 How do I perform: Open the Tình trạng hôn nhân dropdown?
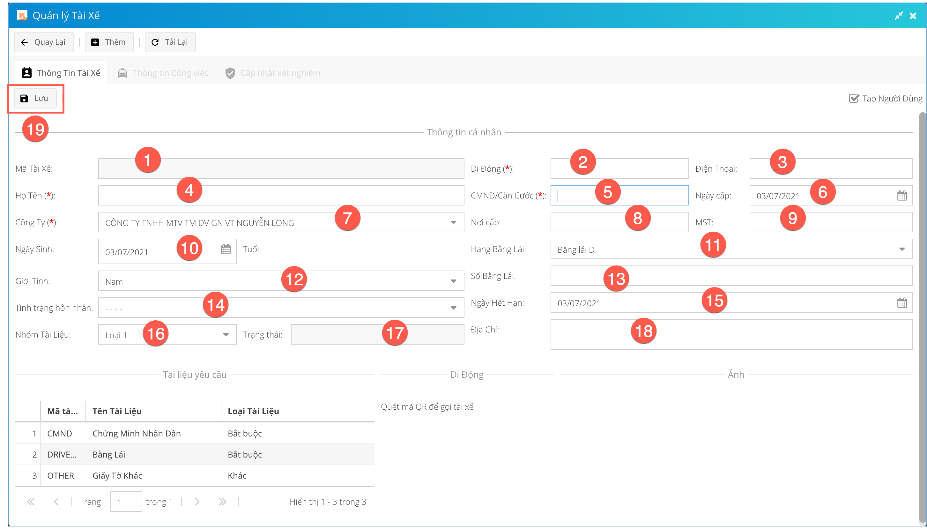[x=453, y=308]
